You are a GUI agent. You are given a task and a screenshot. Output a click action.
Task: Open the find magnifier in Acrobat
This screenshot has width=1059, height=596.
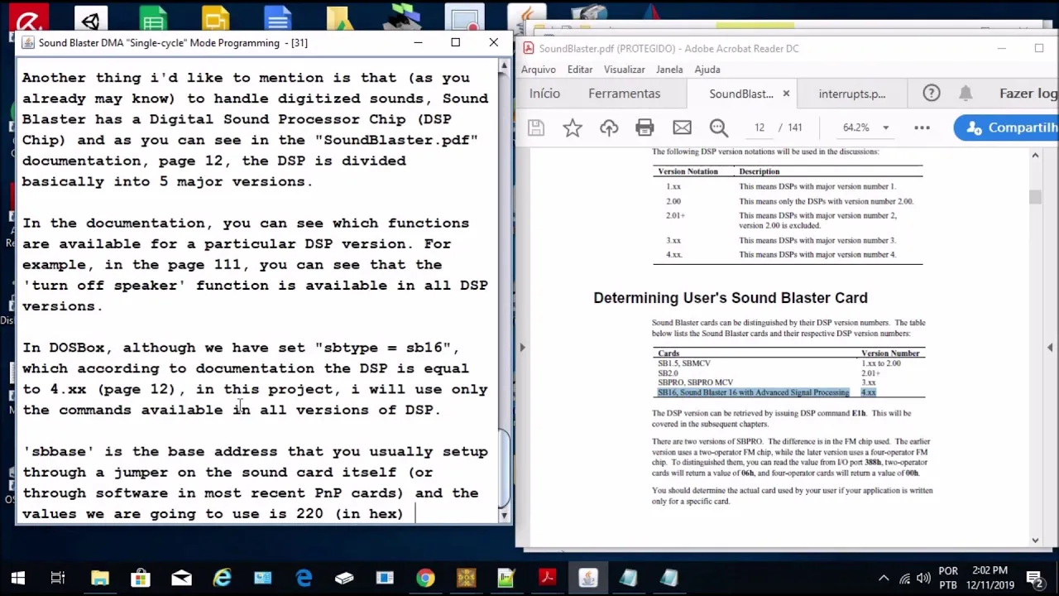click(718, 127)
